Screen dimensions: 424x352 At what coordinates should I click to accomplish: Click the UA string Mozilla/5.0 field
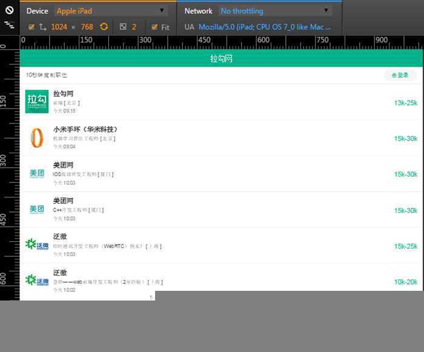click(x=265, y=27)
